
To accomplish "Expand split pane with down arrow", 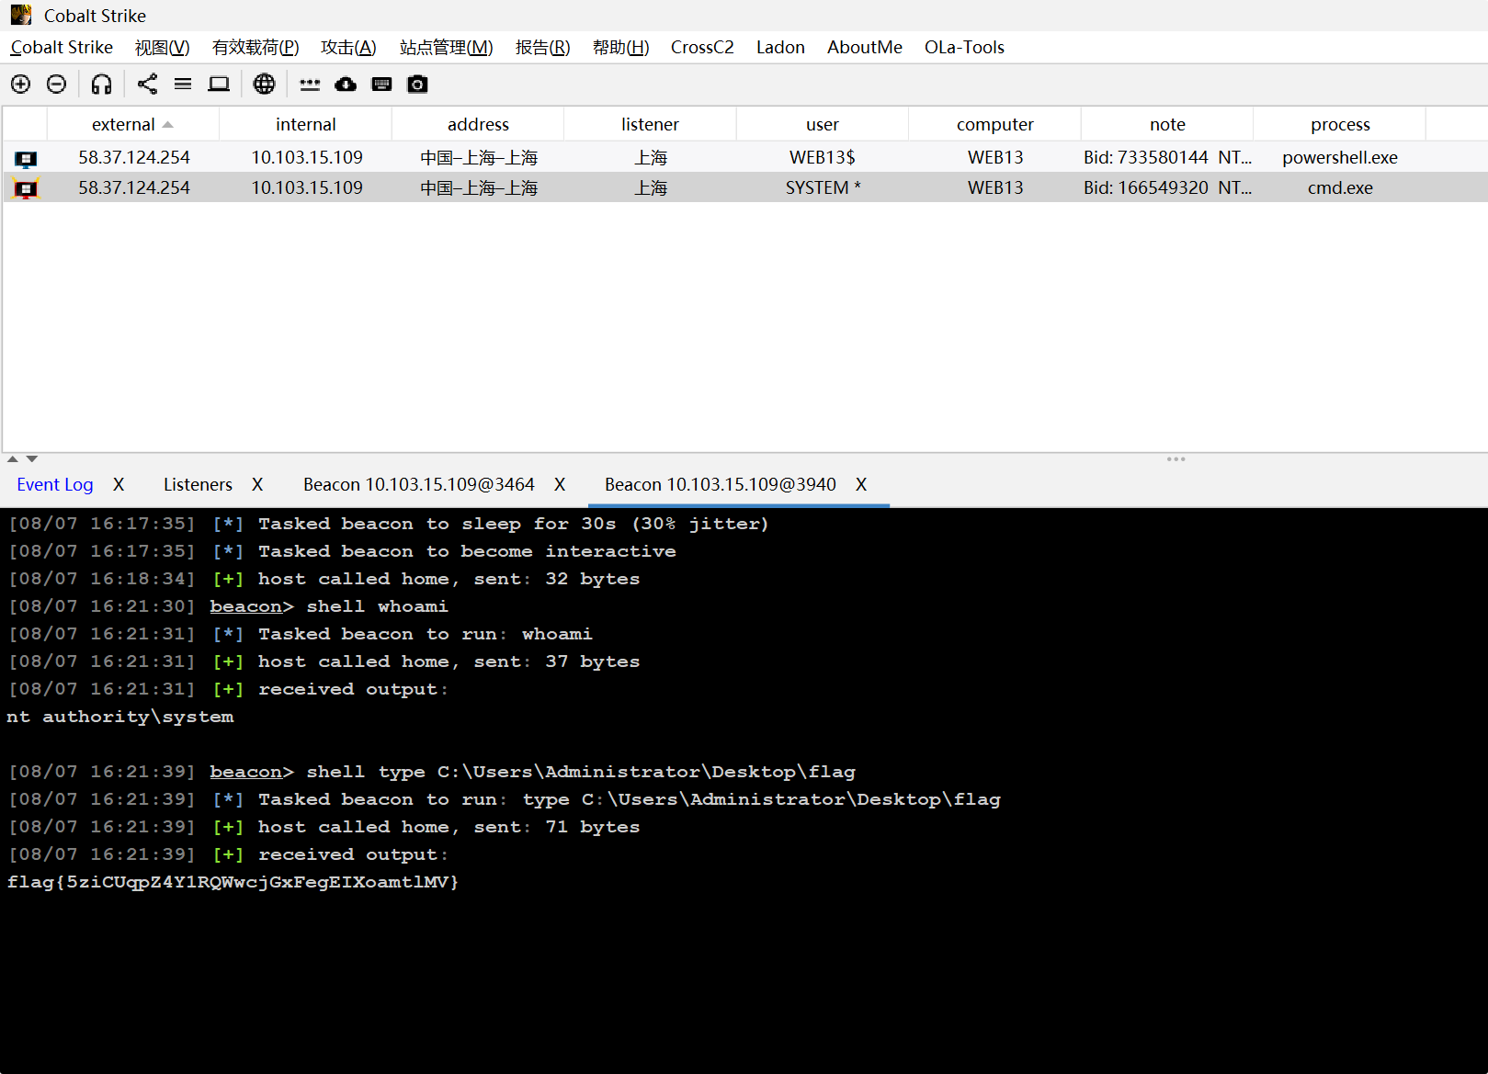I will click(32, 458).
